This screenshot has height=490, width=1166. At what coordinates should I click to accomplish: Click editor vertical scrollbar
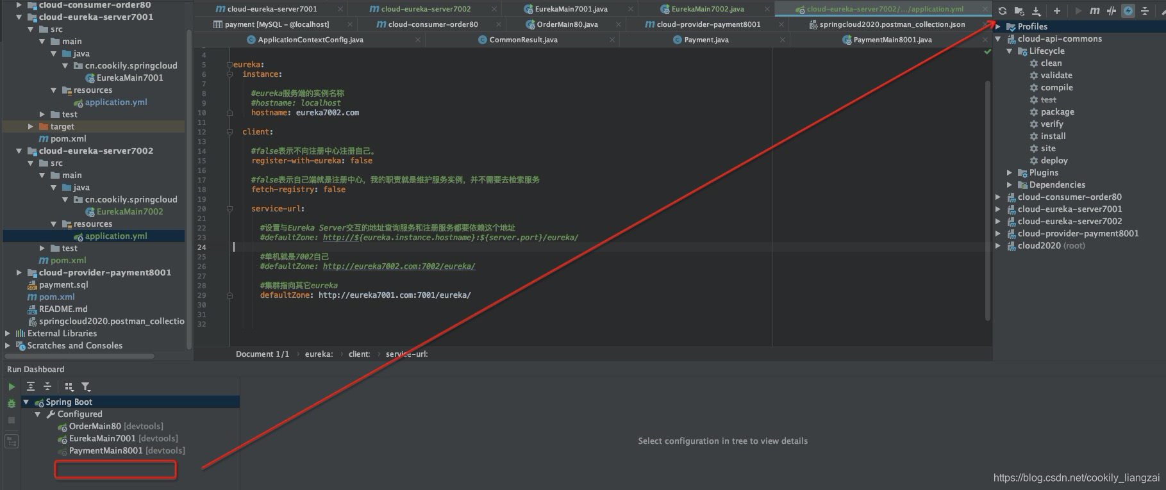point(988,200)
